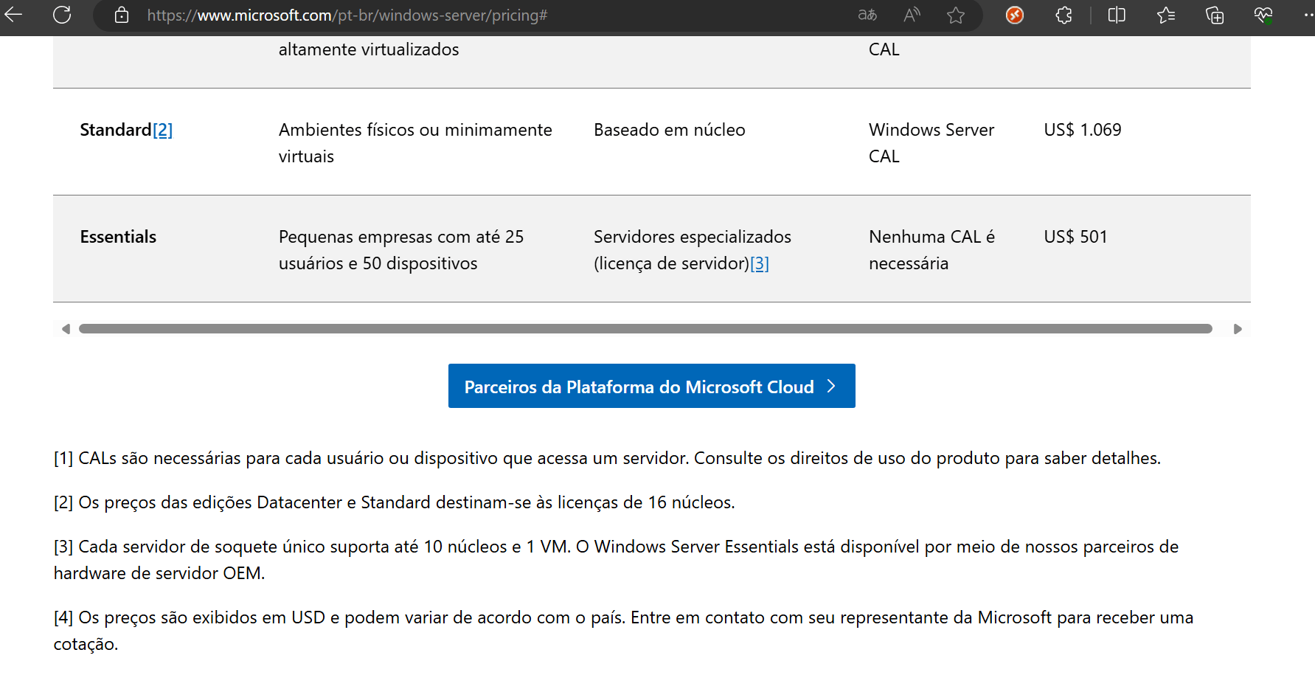View site information via the lock icon

122,15
